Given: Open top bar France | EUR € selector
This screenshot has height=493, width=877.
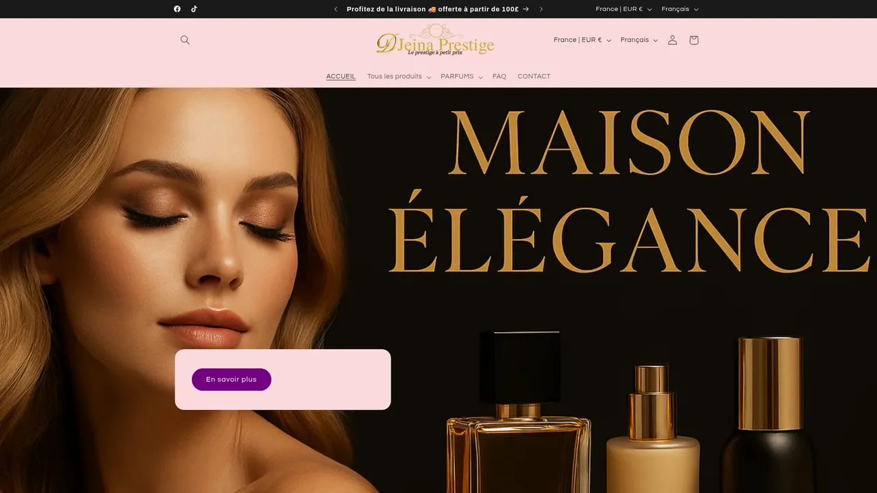Looking at the screenshot, I should point(623,9).
